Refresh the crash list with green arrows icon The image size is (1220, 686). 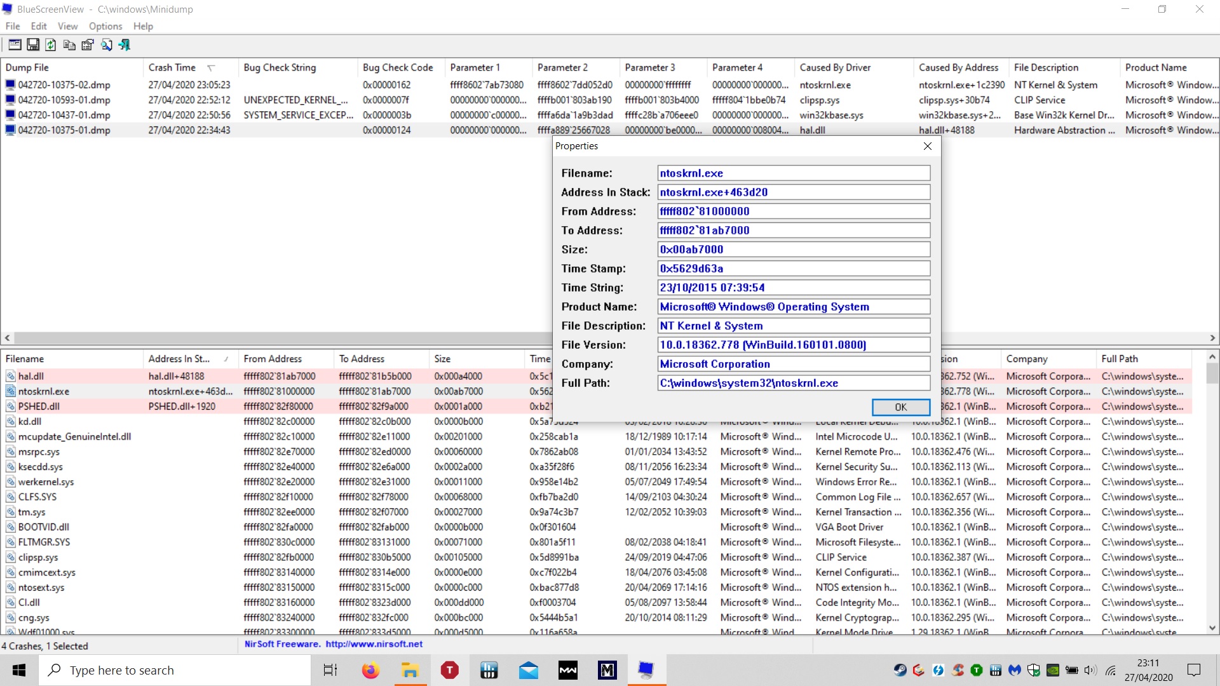tap(51, 44)
